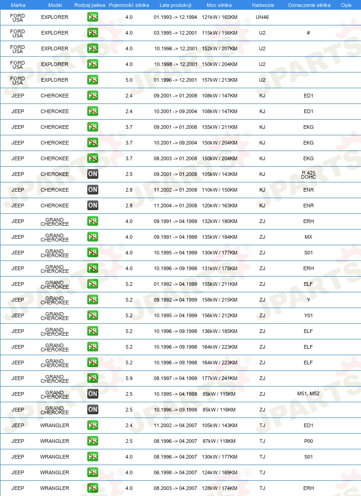Click the 130kW / 177KM Wrangler power cell
Screen dimensions: 361x496
(219, 457)
